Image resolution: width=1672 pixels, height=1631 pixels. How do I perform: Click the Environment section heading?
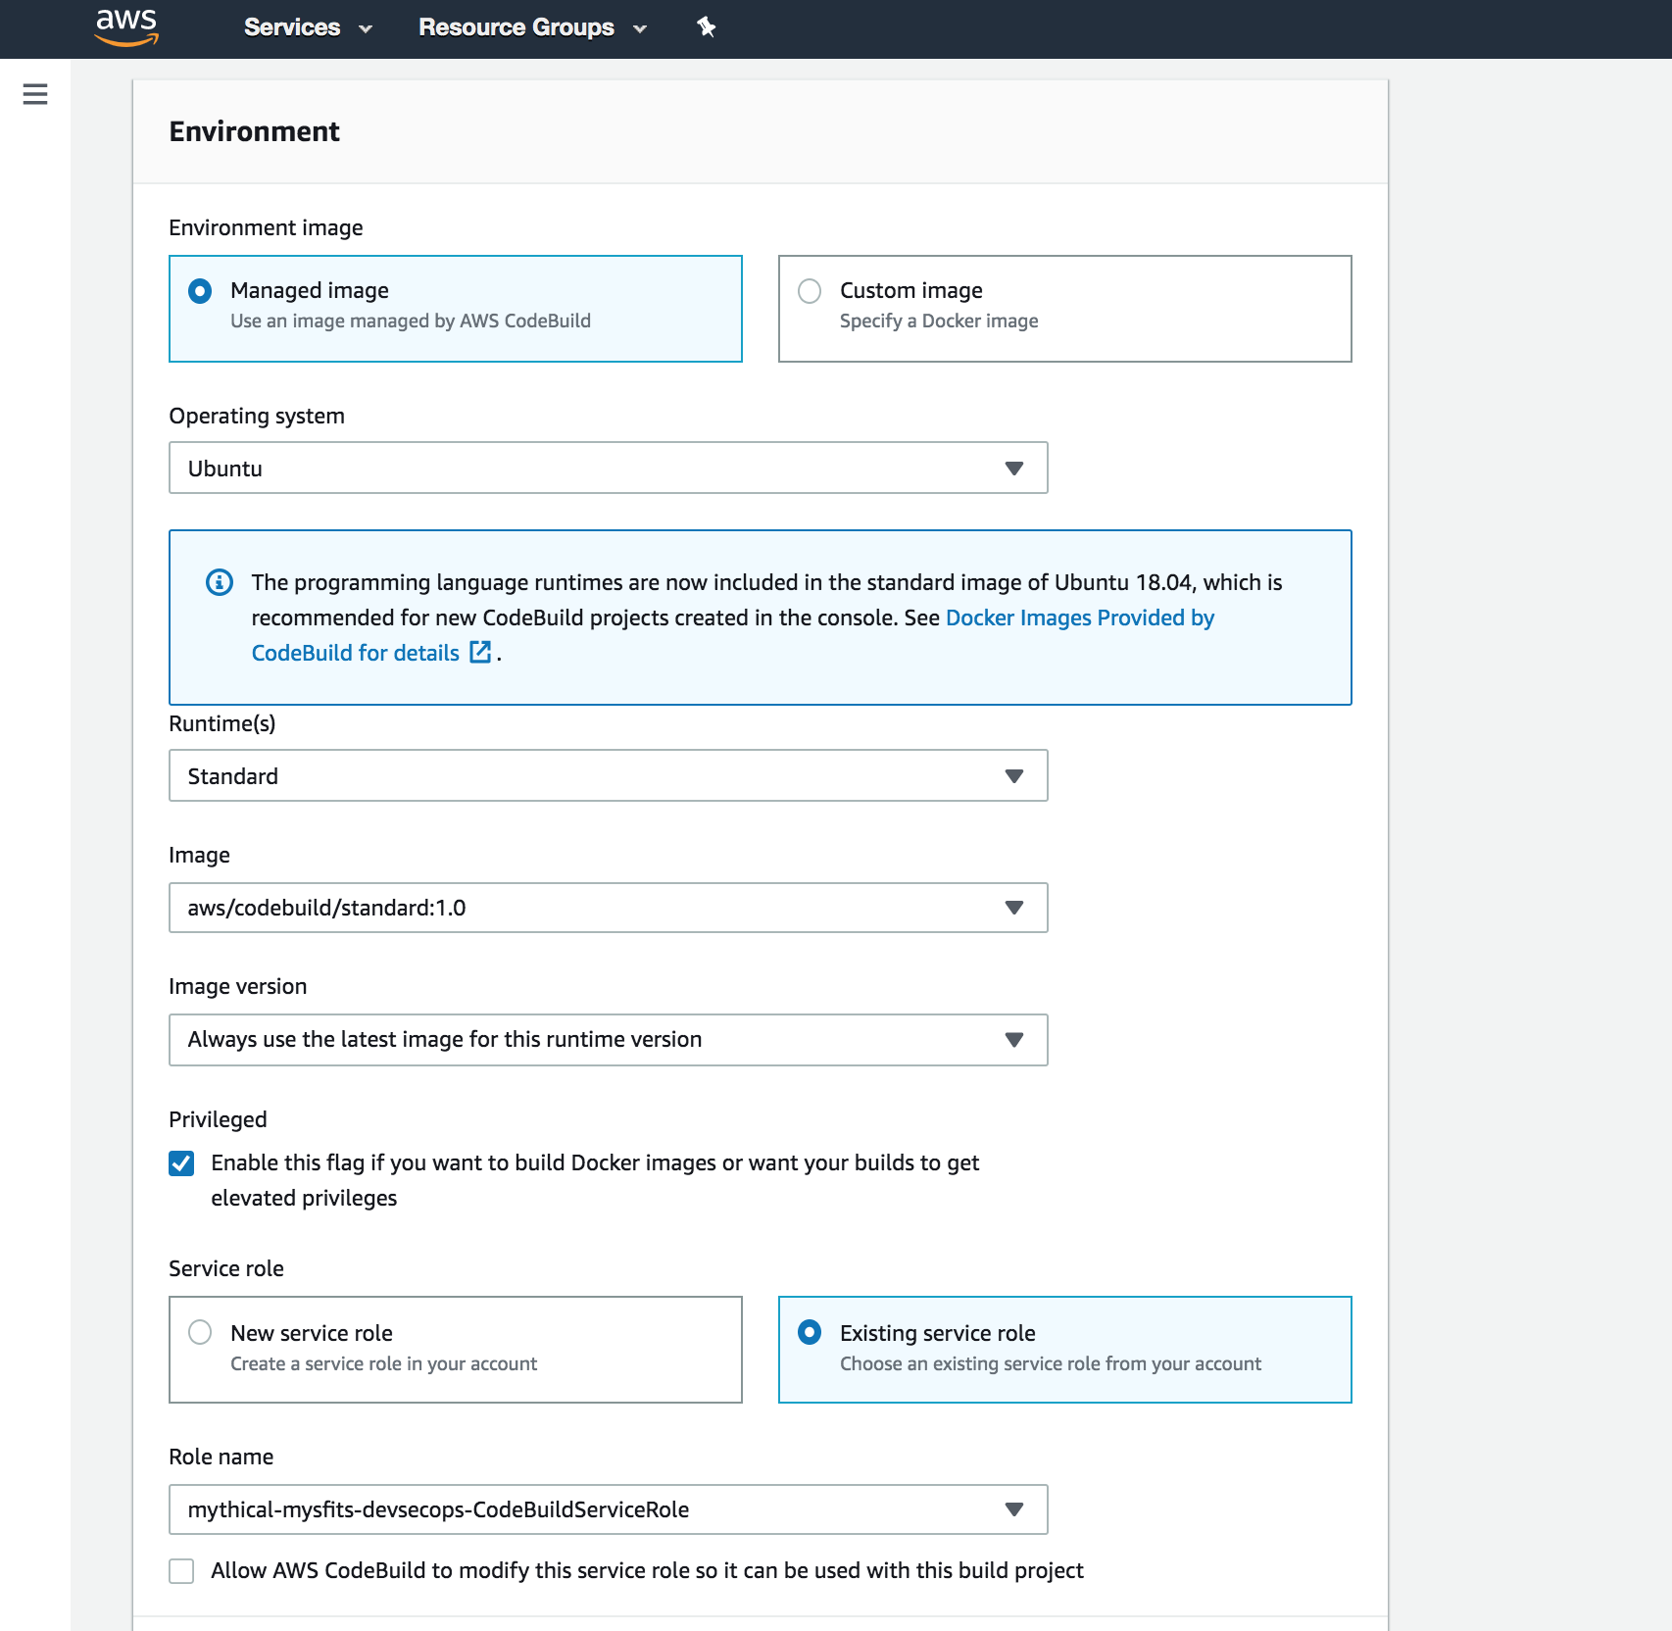coord(254,131)
